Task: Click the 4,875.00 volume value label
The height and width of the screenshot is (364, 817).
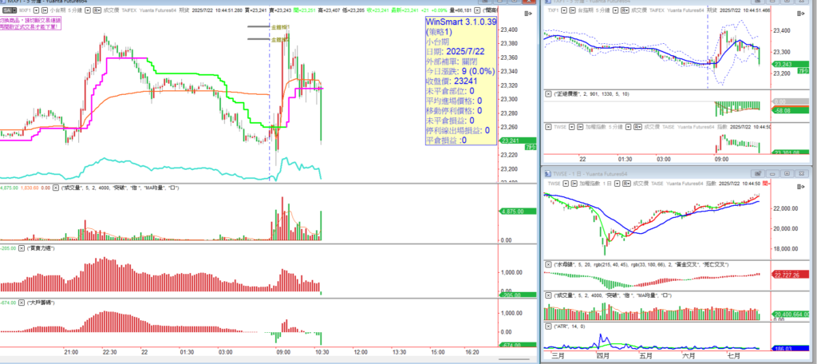Action: pos(518,212)
